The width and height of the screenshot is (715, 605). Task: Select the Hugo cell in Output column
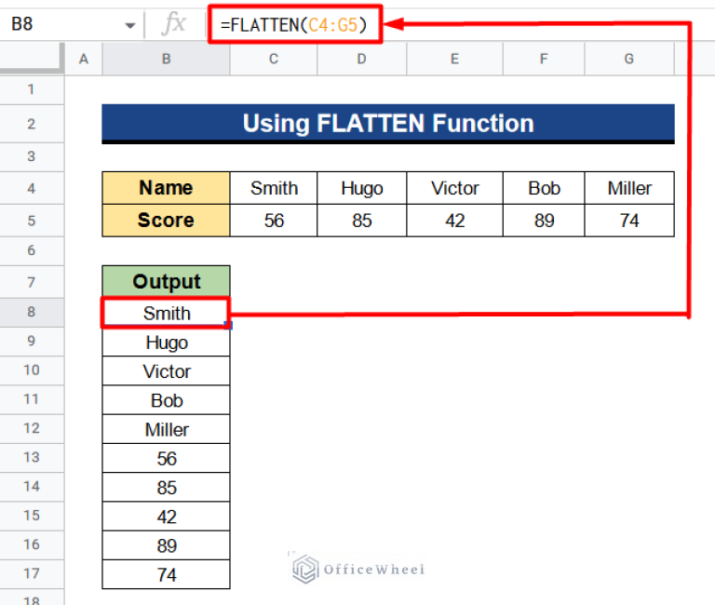coord(166,343)
